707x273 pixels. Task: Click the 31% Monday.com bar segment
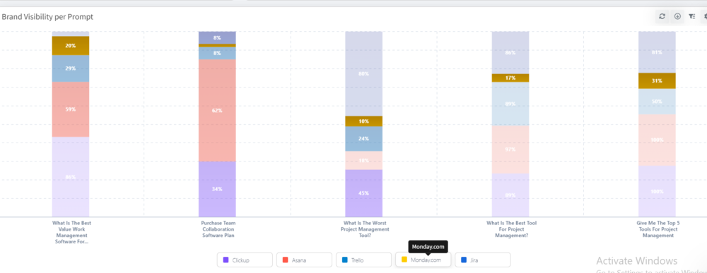[x=657, y=81]
